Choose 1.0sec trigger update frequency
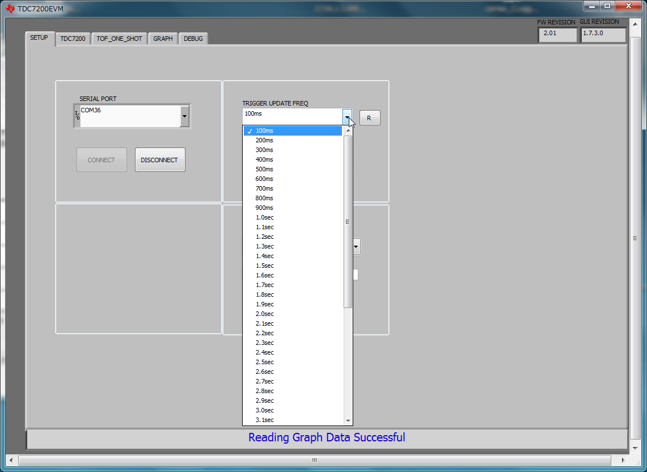 tap(293, 217)
